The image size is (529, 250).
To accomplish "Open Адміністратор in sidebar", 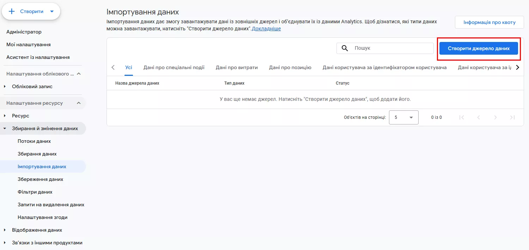I will pyautogui.click(x=24, y=32).
